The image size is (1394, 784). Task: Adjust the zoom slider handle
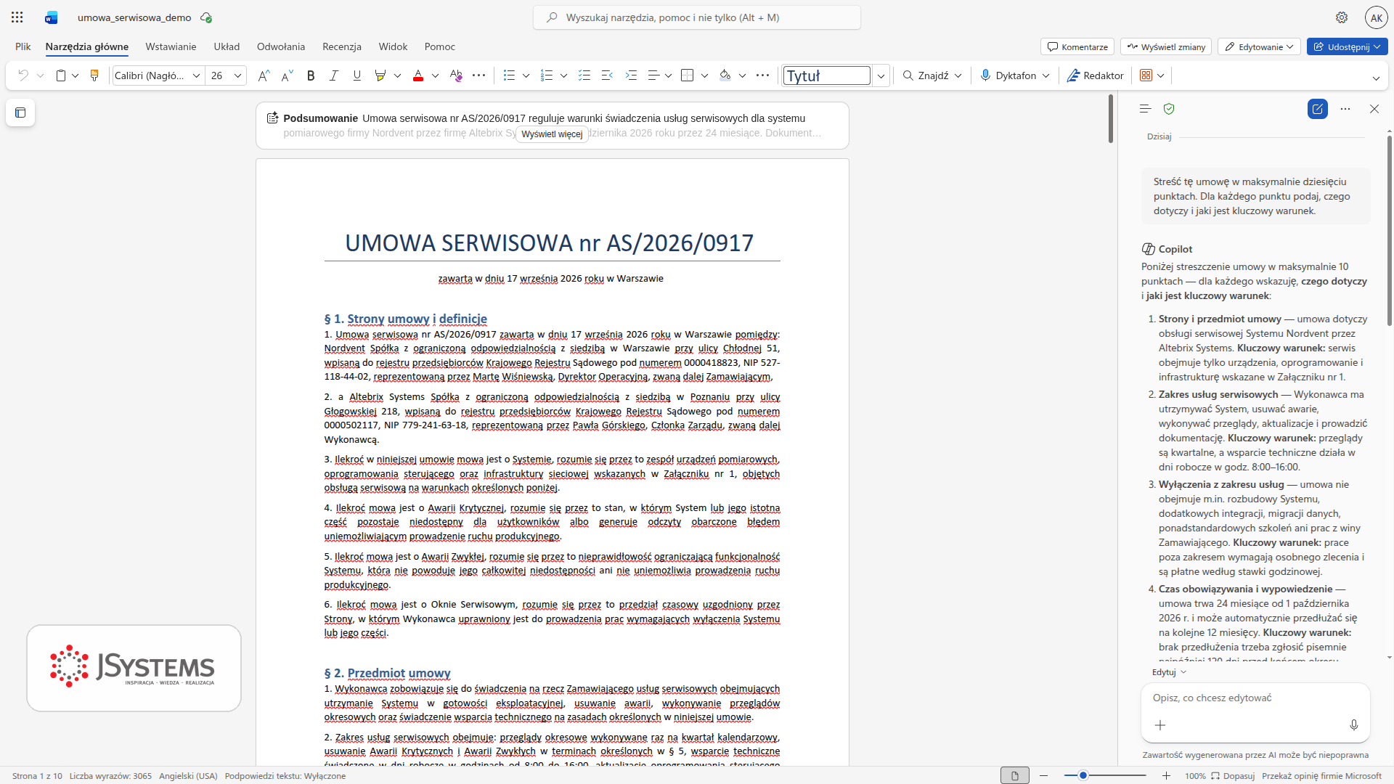1083,776
